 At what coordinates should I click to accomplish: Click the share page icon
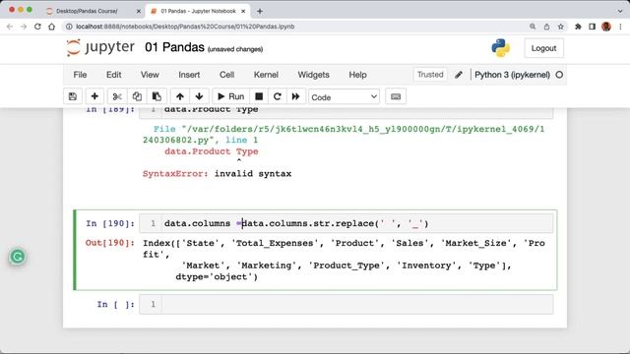546,27
